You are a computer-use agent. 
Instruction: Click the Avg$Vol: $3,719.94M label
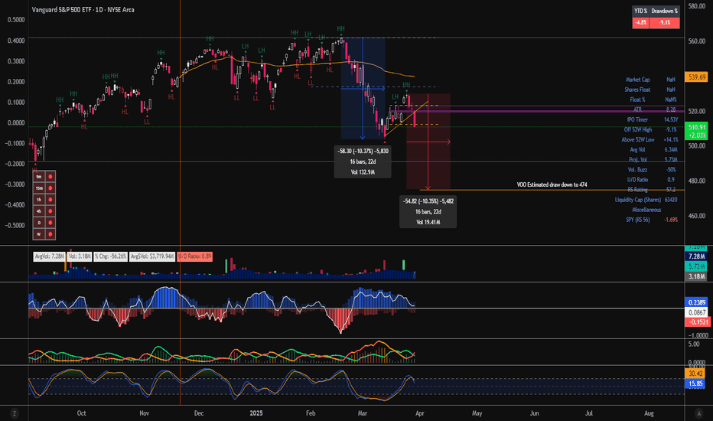tap(152, 256)
